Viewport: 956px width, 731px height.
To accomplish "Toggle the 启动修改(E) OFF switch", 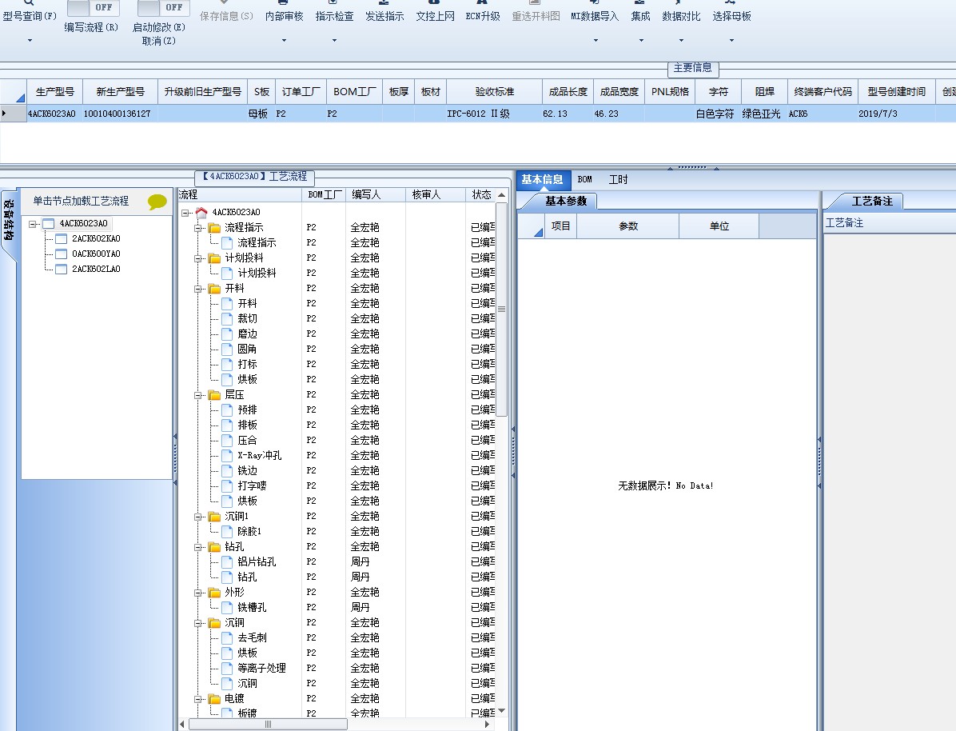I will click(164, 8).
